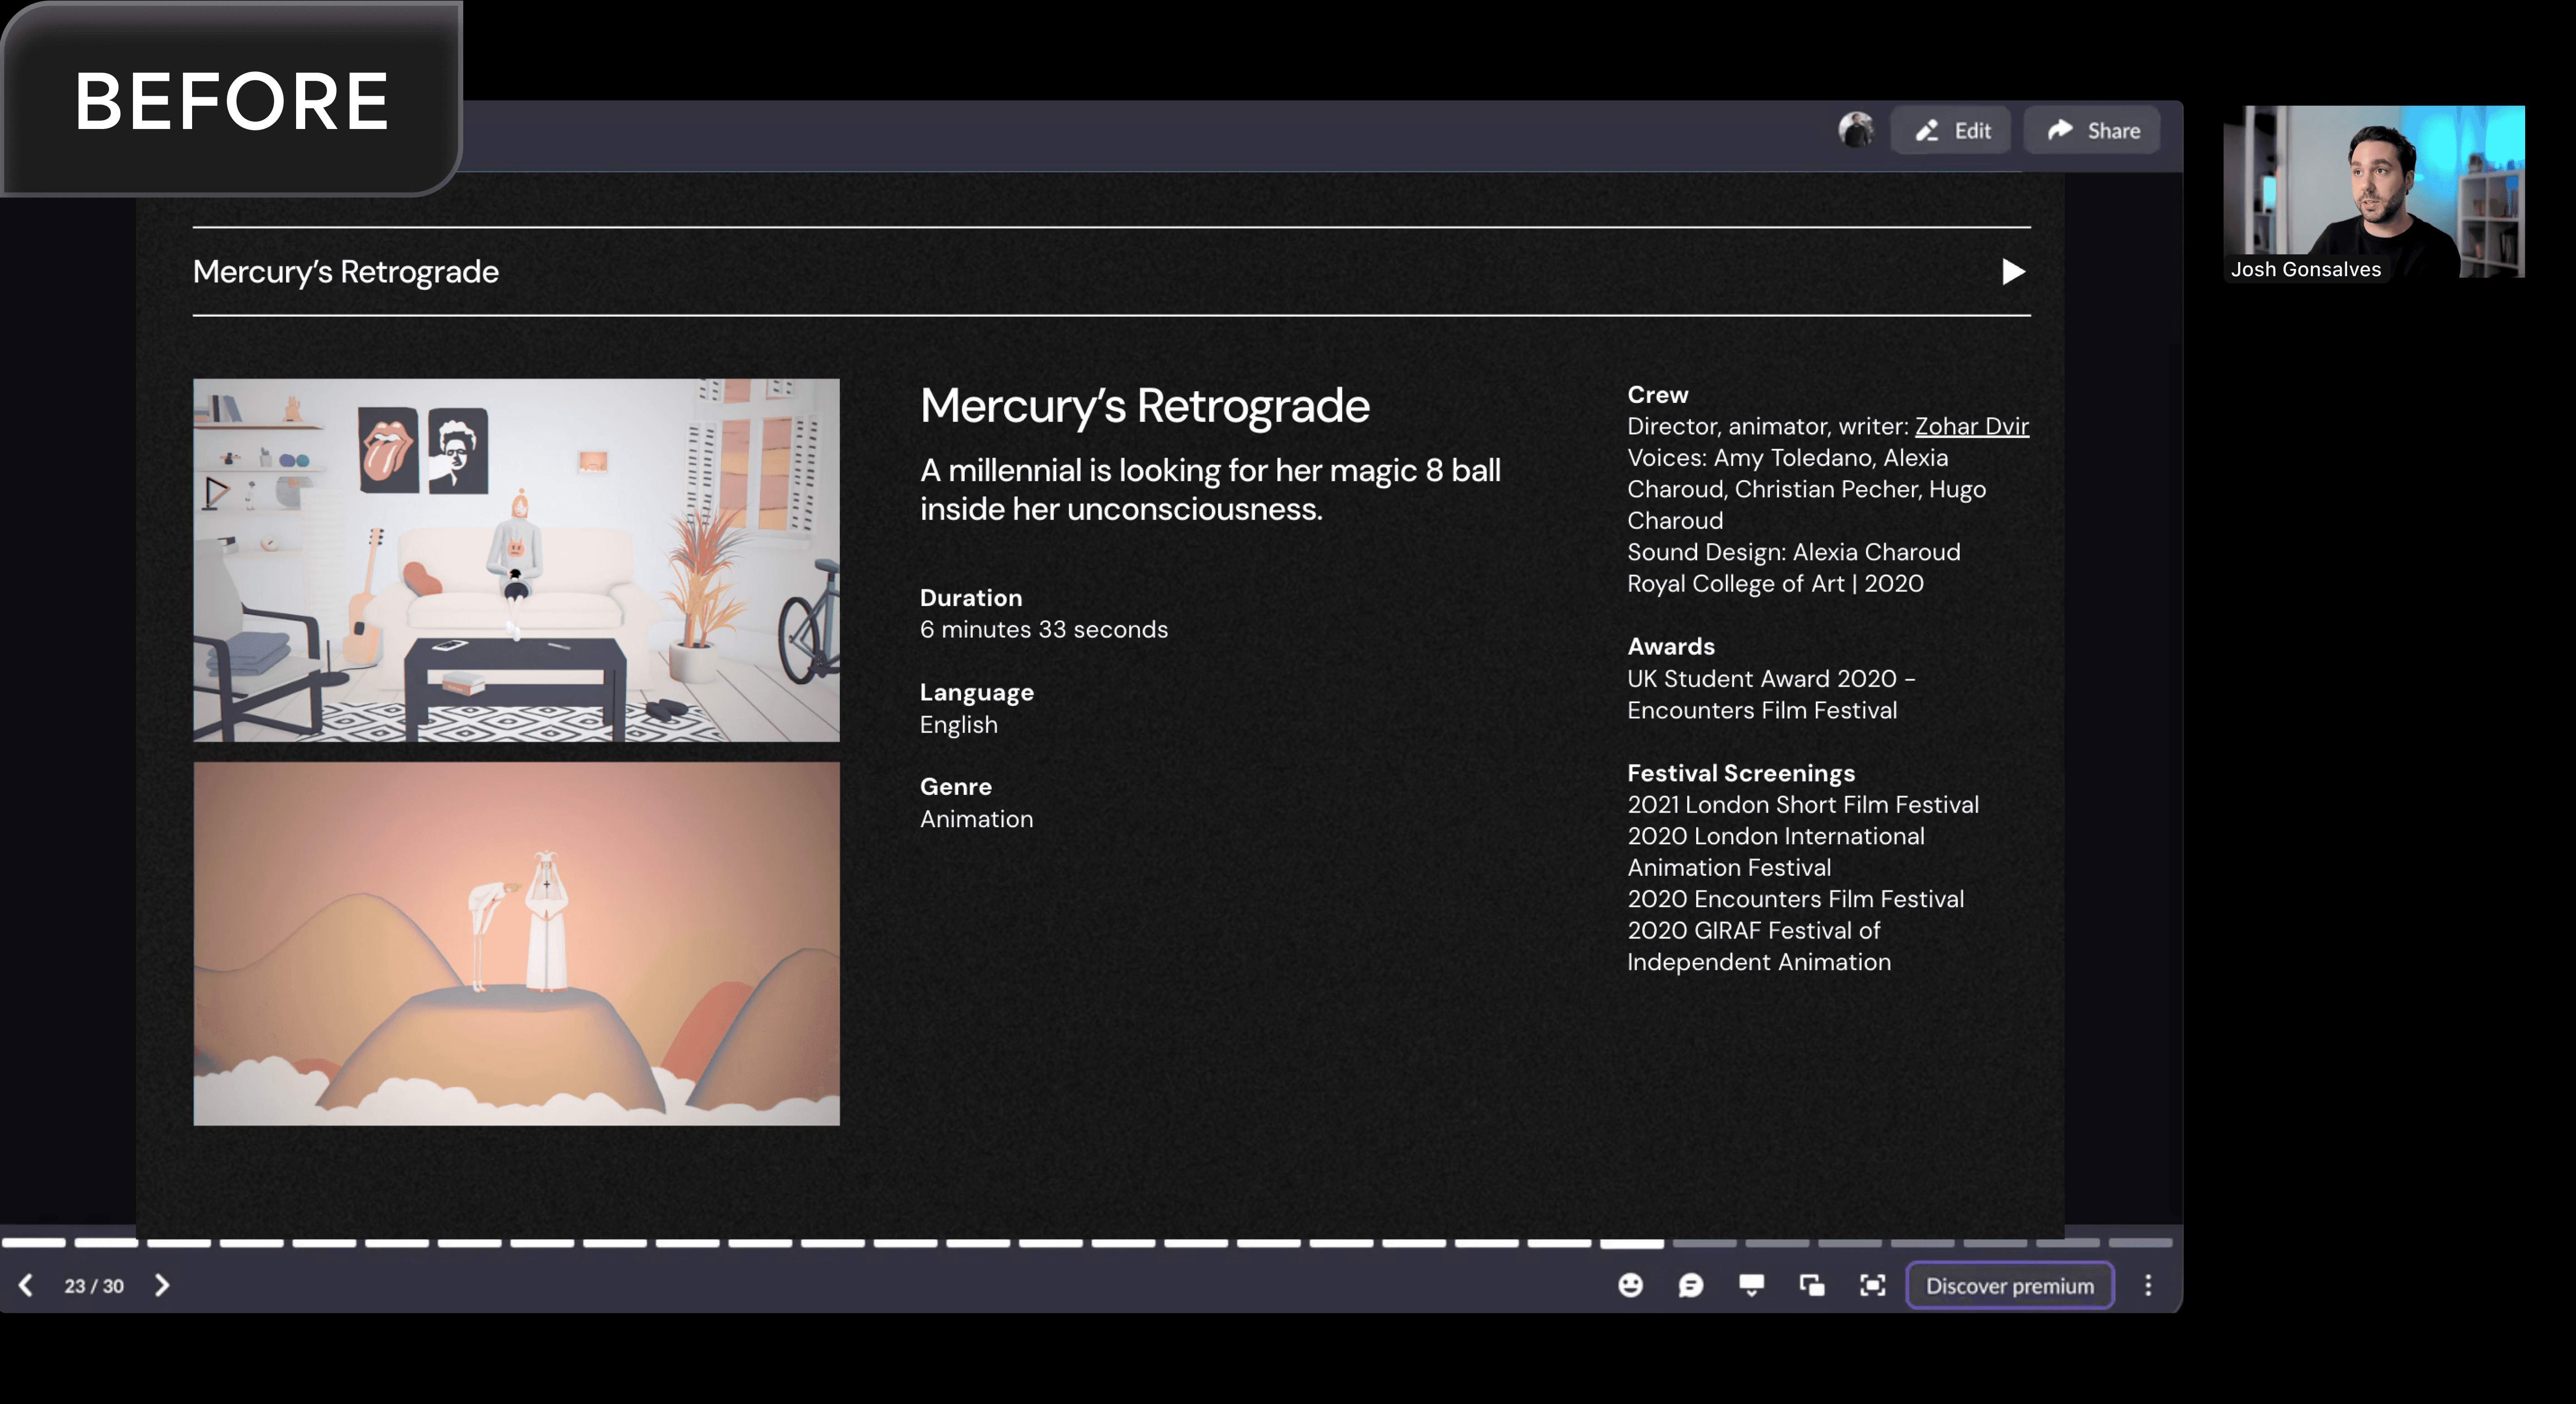Screen dimensions: 2576x1404
Task: Click the living room animation still
Action: point(516,560)
